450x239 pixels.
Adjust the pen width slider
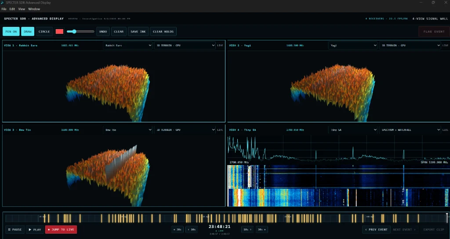80,32
